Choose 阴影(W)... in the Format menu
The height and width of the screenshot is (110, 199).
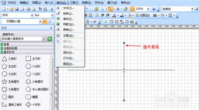[x=70, y=24]
